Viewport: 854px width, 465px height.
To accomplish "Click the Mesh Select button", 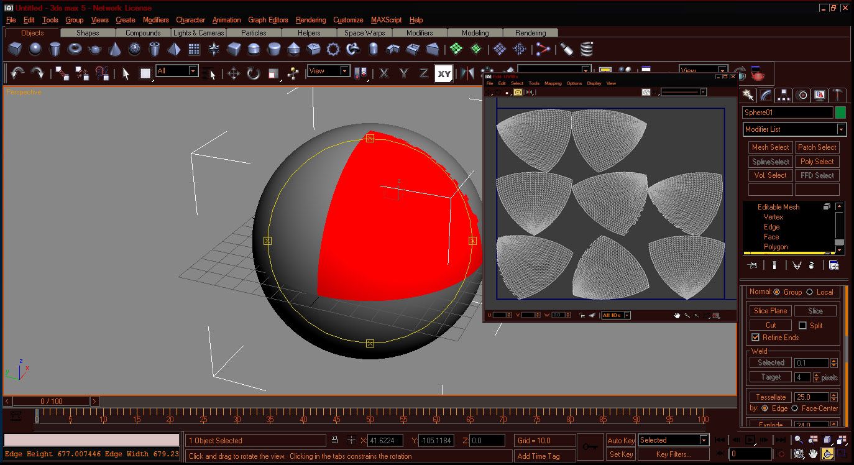I will tap(770, 147).
